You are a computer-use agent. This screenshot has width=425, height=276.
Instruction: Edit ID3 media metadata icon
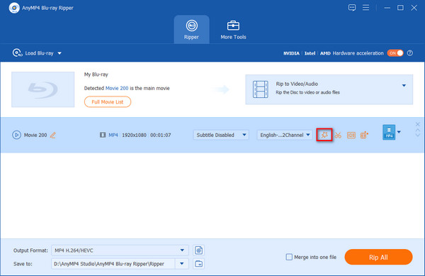pyautogui.click(x=351, y=135)
